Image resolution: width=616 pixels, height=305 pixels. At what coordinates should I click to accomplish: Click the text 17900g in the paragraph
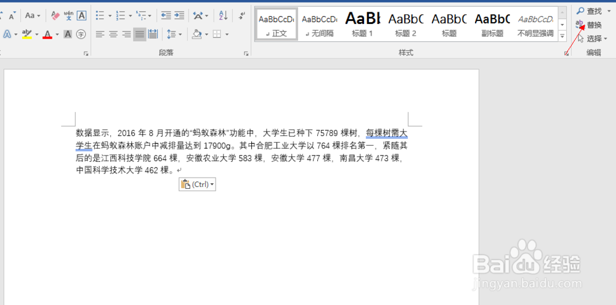pos(216,146)
